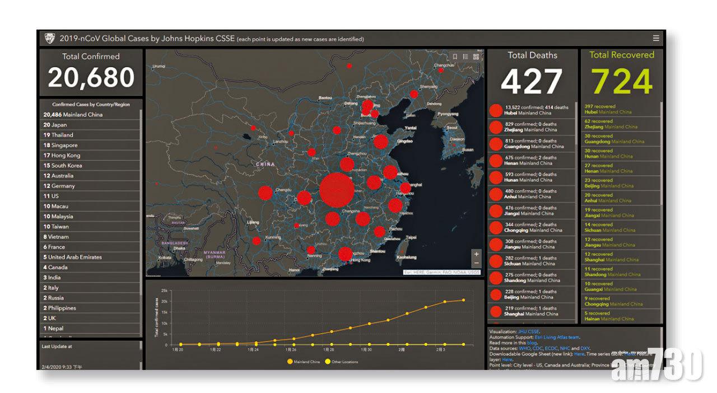717x393 pixels.
Task: Open the map bookmarks icon
Action: pyautogui.click(x=455, y=57)
